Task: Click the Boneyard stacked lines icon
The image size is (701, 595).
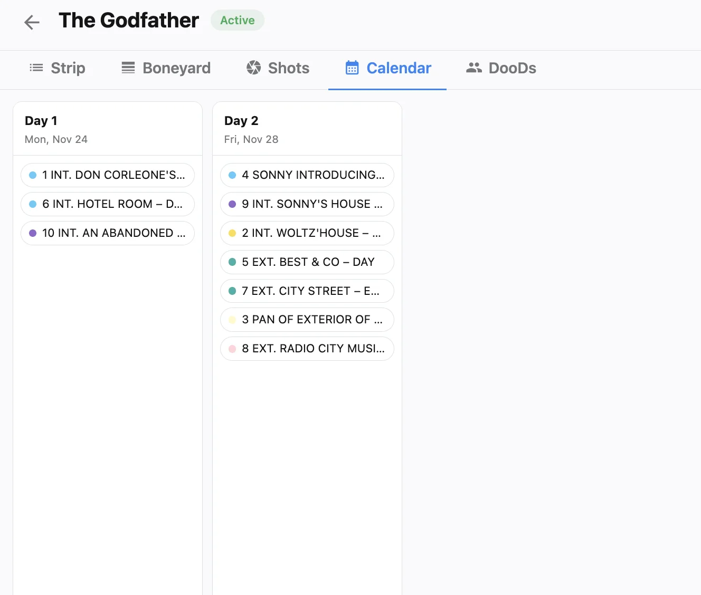Action: click(128, 68)
